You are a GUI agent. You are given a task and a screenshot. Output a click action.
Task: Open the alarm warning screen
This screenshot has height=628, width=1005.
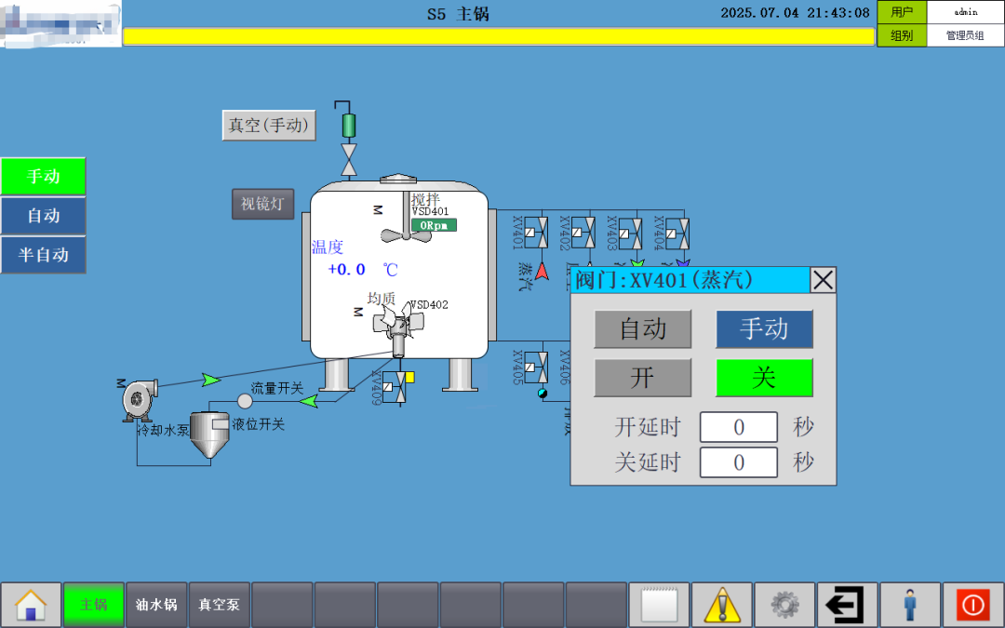point(722,604)
